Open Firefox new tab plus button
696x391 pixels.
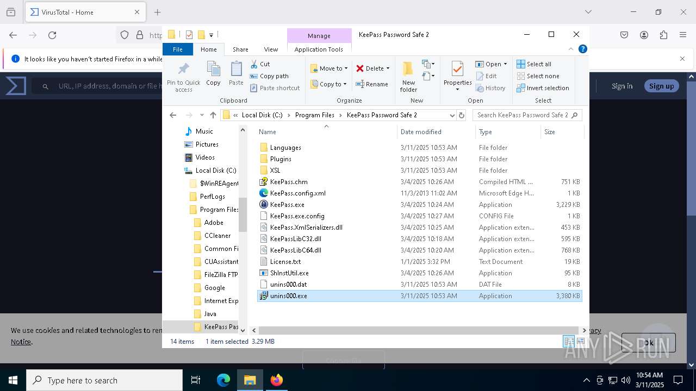click(157, 12)
